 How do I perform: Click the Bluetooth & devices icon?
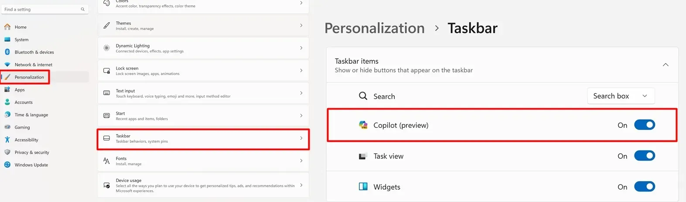[x=7, y=52]
